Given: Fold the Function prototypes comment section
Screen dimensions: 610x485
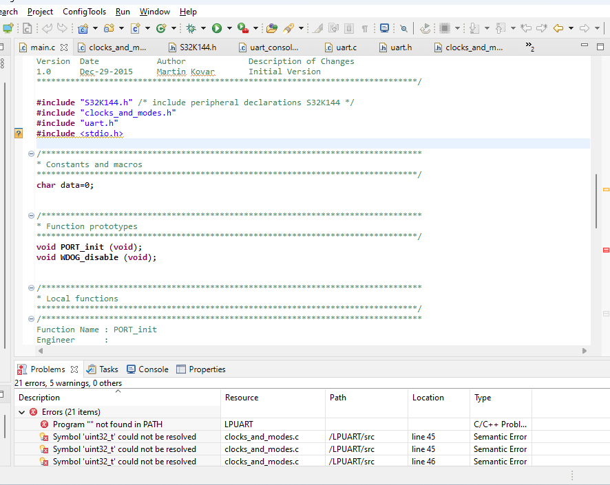Looking at the screenshot, I should click(31, 216).
